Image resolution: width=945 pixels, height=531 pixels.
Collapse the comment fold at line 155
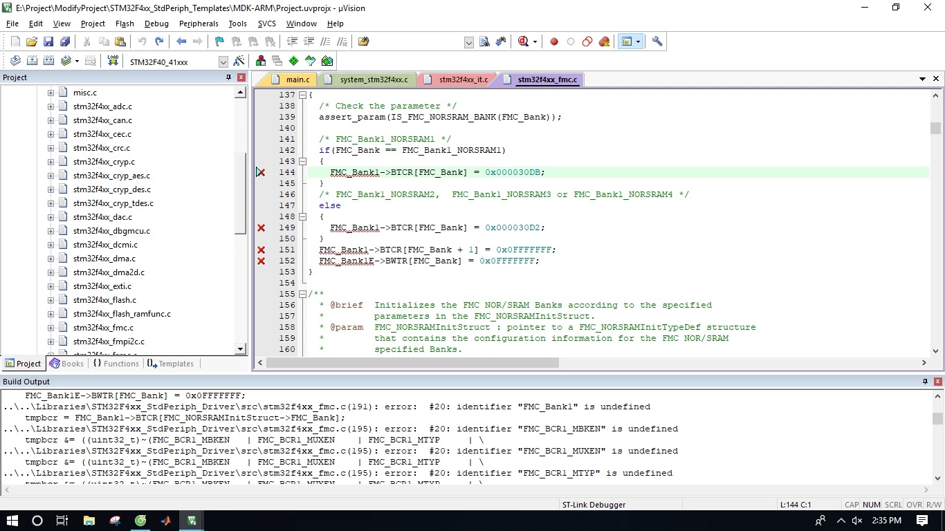click(x=303, y=294)
